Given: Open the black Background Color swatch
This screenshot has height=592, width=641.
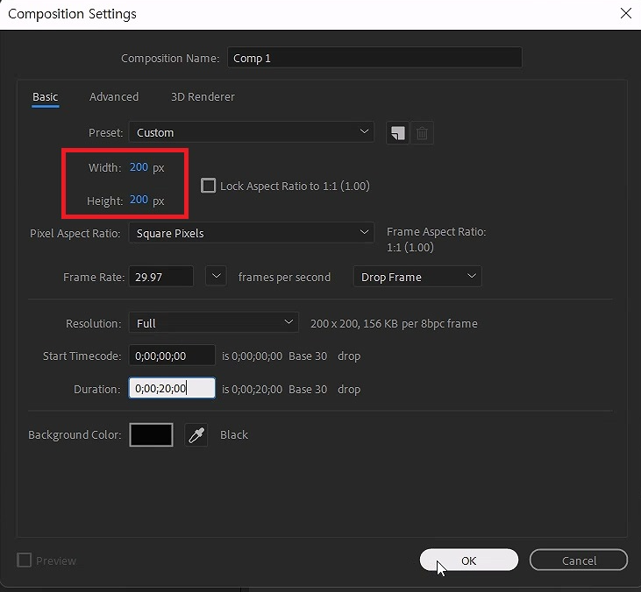Looking at the screenshot, I should point(151,435).
